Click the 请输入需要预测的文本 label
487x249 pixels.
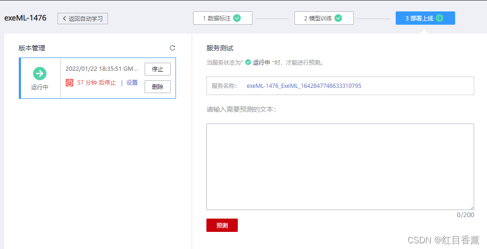[241, 109]
